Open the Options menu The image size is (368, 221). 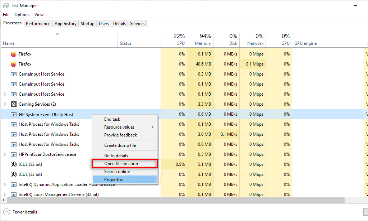pyautogui.click(x=22, y=15)
